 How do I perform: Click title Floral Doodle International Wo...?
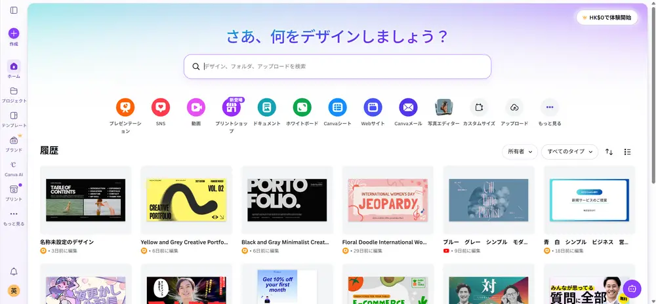[x=384, y=242]
